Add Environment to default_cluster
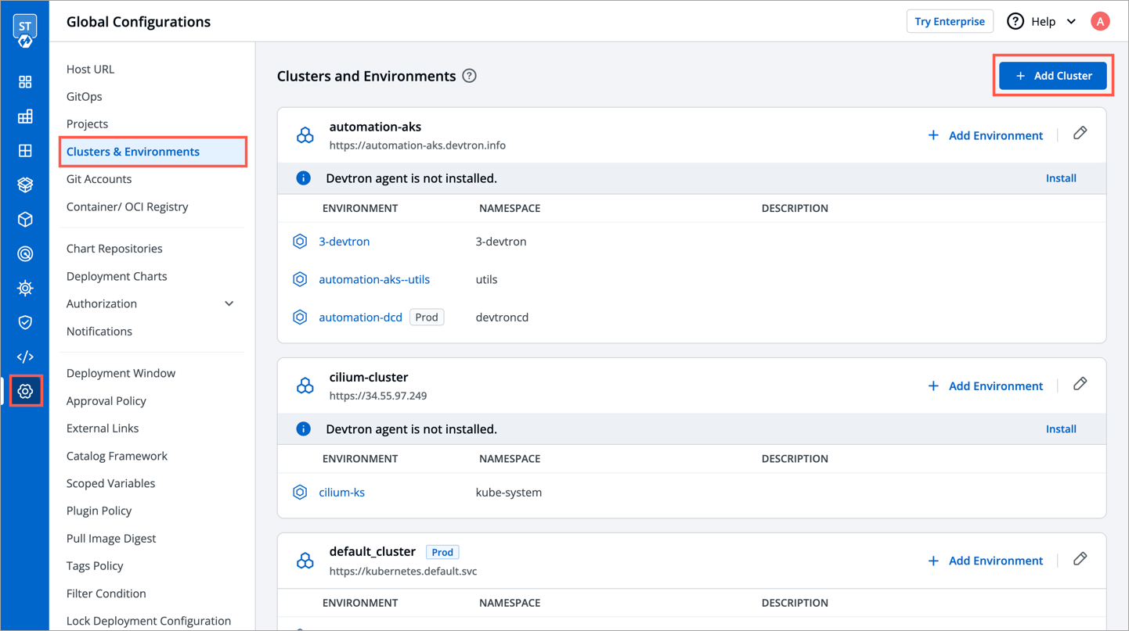 tap(985, 561)
